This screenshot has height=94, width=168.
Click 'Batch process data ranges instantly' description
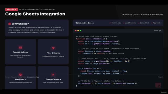pyautogui.click(x=20, y=56)
